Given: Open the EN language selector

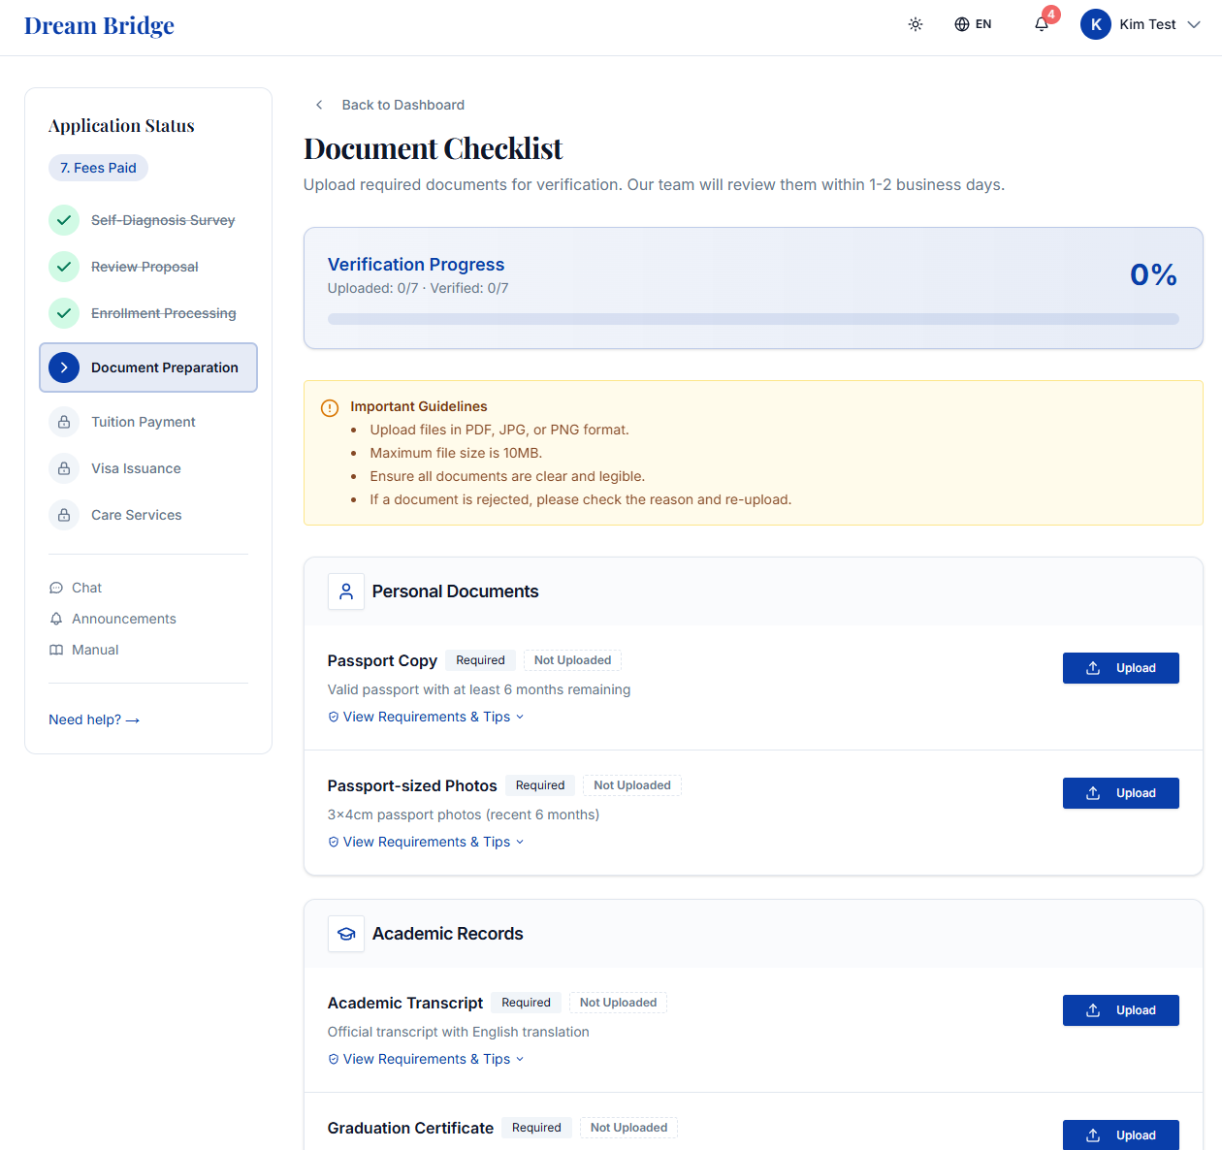Looking at the screenshot, I should pos(973,24).
